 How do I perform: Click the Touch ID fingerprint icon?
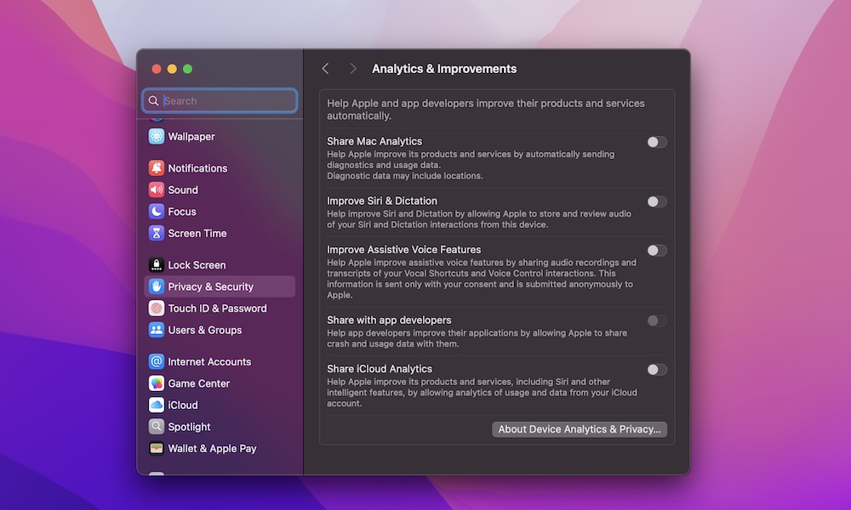[x=157, y=309]
